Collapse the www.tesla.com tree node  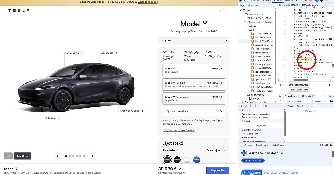(243, 14)
